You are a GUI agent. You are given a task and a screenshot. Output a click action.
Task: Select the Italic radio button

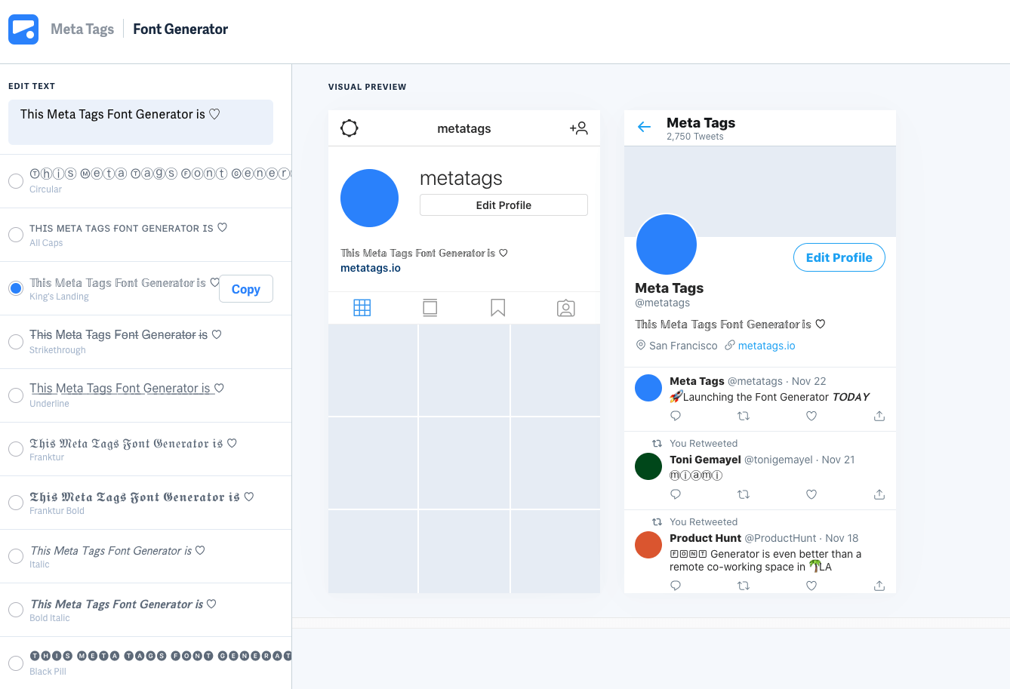point(16,556)
